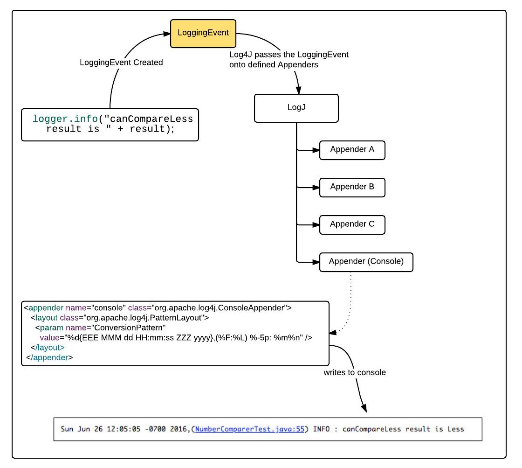Click the Appender A box
The width and height of the screenshot is (522, 468).
[x=352, y=150]
